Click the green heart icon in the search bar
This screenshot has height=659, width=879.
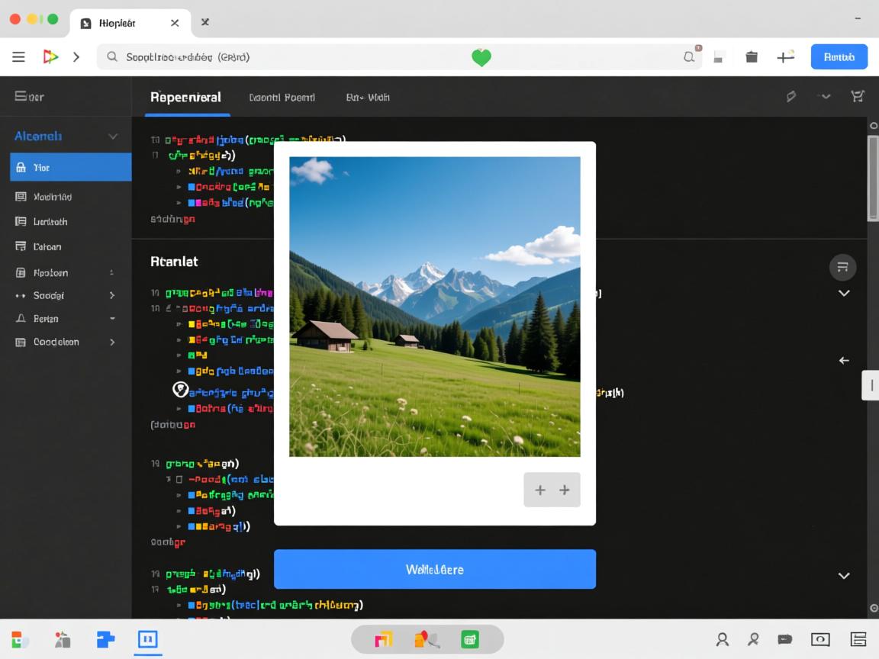point(481,57)
